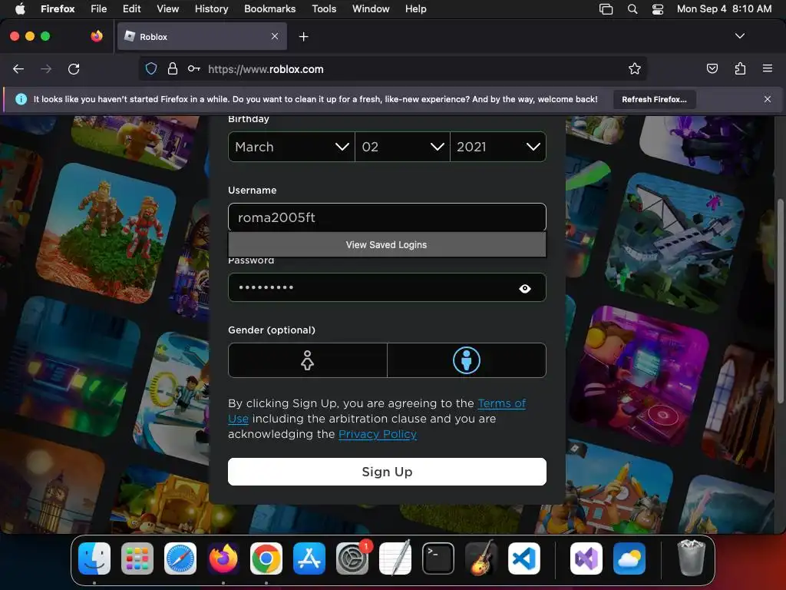Launch Terminal from the dock
This screenshot has height=590, width=786.
coord(438,559)
